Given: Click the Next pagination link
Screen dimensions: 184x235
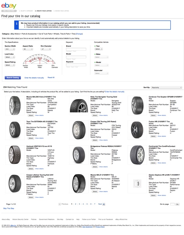Looking at the screenshot, I should coord(100,204).
